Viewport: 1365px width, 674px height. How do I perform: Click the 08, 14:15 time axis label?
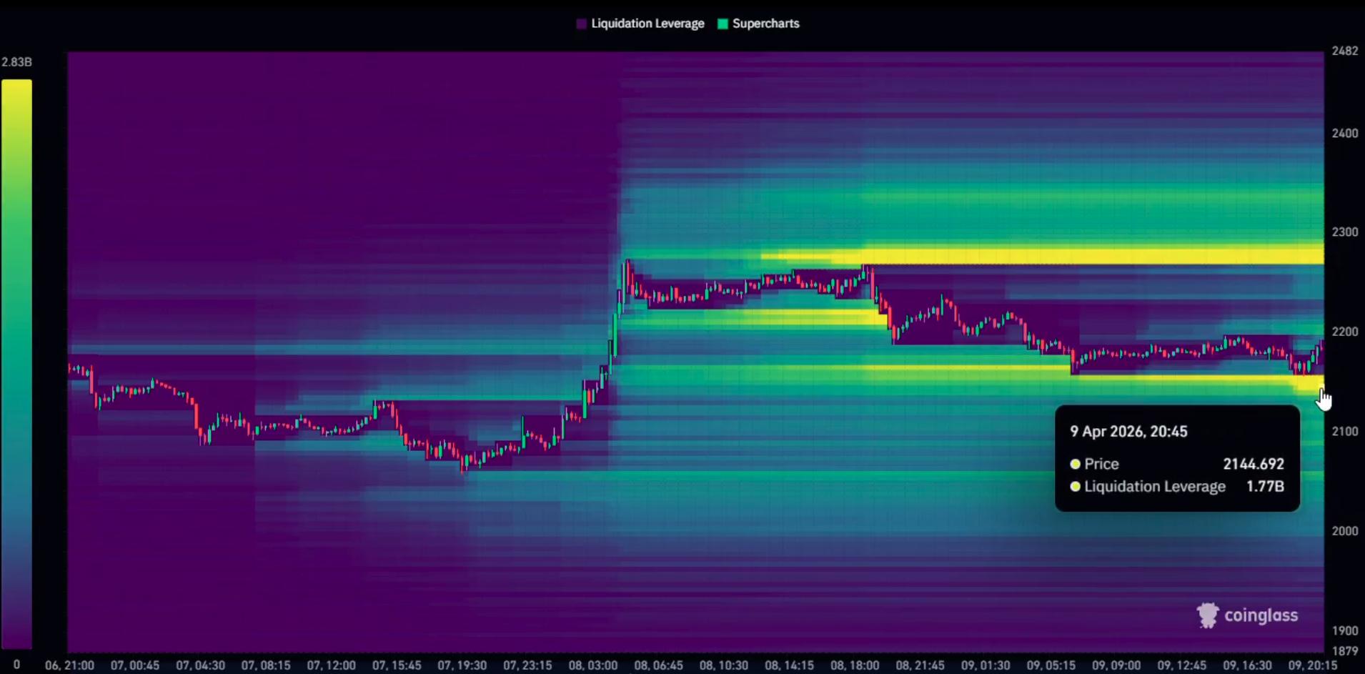tap(789, 665)
